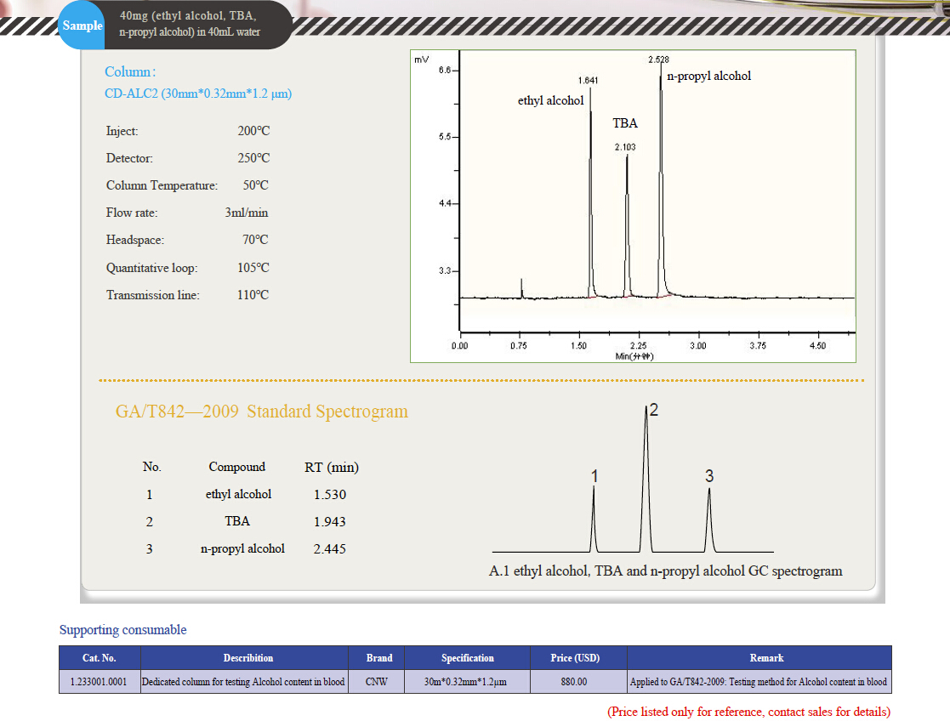The image size is (950, 721).
Task: Select the CD-ALC2 column specification text
Action: click(197, 94)
